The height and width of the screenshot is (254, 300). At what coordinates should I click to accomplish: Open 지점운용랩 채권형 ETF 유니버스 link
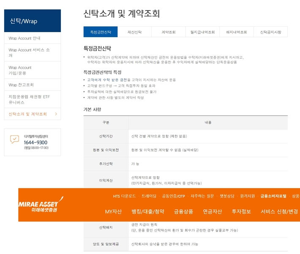click(x=29, y=99)
